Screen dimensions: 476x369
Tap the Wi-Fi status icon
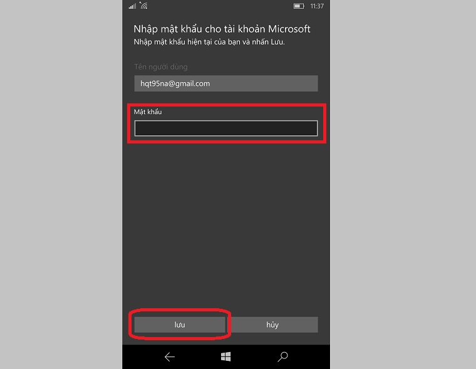(x=143, y=6)
